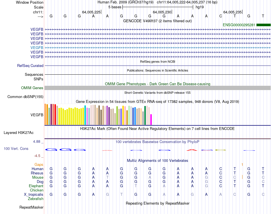Click the 64,005,235 position marker
This screenshot has height=214, width=271.
pyautogui.click(x=232, y=12)
